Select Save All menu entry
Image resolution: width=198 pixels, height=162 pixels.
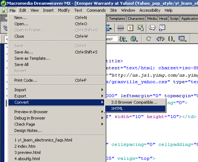tap(57, 64)
